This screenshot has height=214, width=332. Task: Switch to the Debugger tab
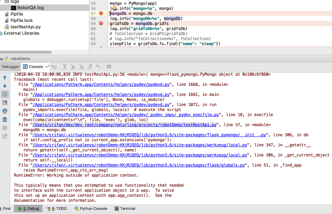click(x=10, y=67)
